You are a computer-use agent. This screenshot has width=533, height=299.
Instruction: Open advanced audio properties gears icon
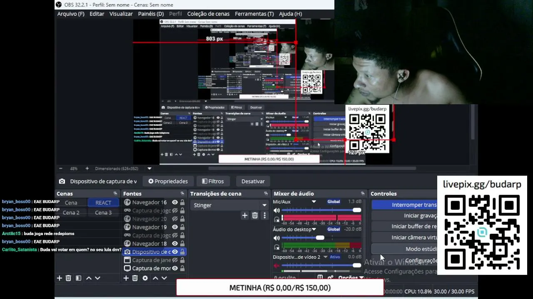tap(330, 277)
